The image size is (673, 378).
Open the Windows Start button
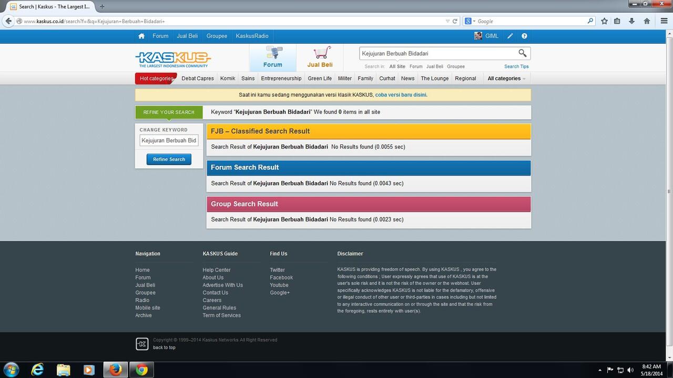[x=12, y=370]
